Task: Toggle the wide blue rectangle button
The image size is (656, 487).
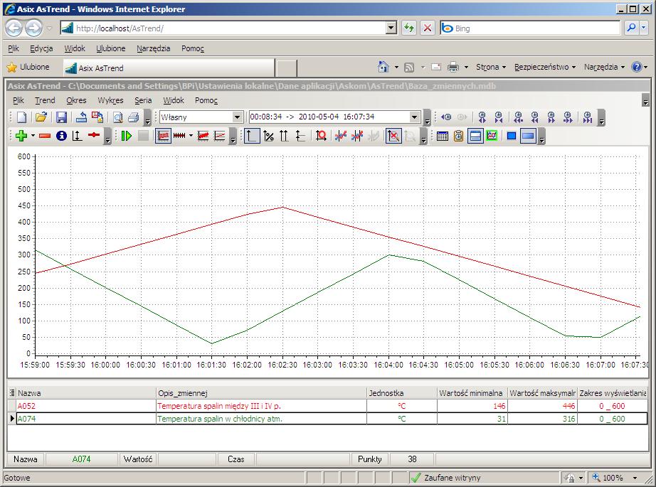Action: (x=528, y=136)
